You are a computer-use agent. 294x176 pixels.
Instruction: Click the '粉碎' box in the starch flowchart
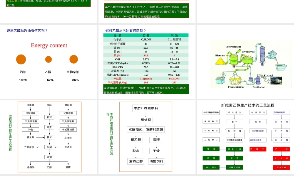click(49, 117)
